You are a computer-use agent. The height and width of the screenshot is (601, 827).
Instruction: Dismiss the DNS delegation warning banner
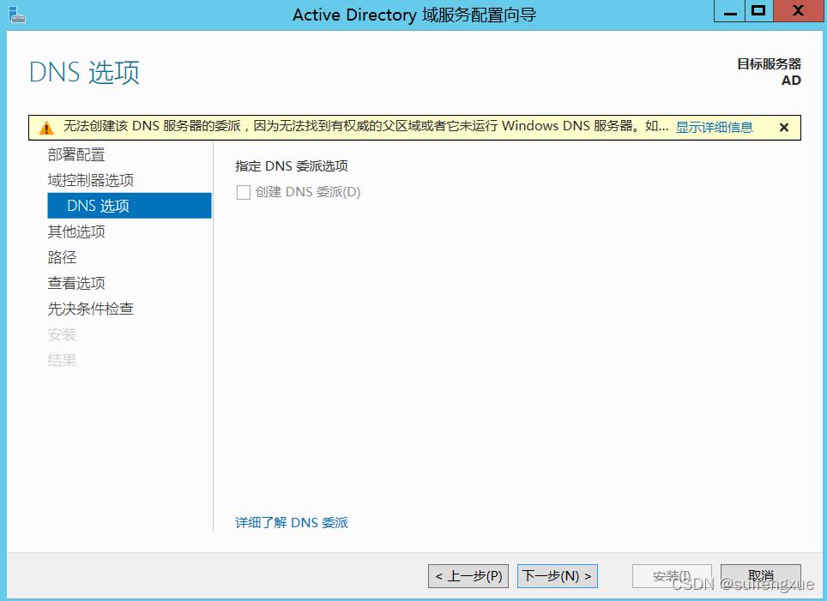(783, 127)
